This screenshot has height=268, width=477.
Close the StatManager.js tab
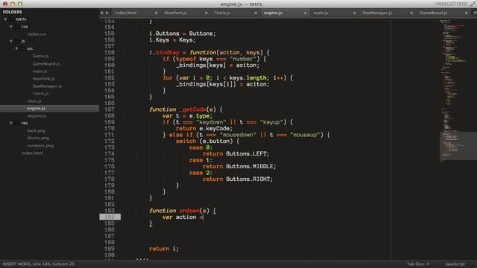[411, 13]
